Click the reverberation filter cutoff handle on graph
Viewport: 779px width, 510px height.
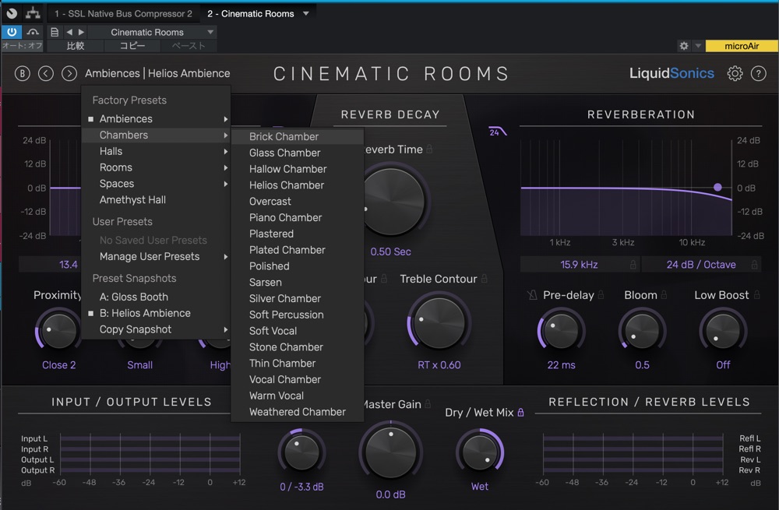click(717, 188)
